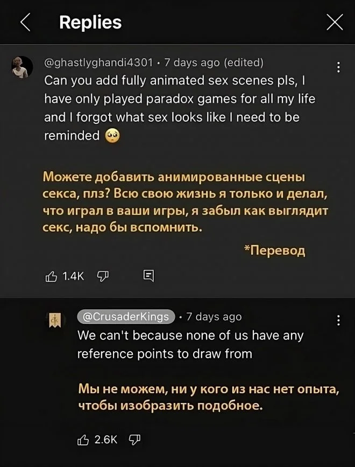Like the reply with 2.6K likes
355x467 pixels.
[x=82, y=440]
